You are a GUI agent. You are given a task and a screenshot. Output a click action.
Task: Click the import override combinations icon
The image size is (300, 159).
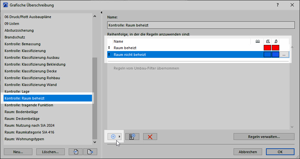pos(76,152)
